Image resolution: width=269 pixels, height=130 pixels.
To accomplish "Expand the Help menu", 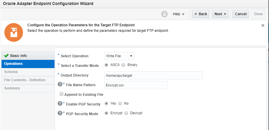I will [x=178, y=14].
